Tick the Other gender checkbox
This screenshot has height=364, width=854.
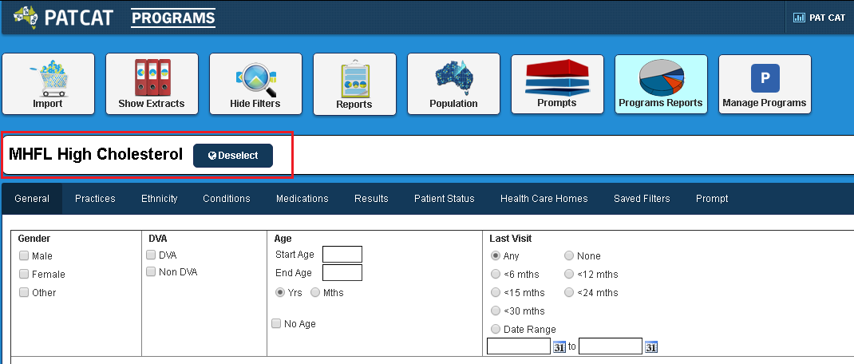click(24, 292)
